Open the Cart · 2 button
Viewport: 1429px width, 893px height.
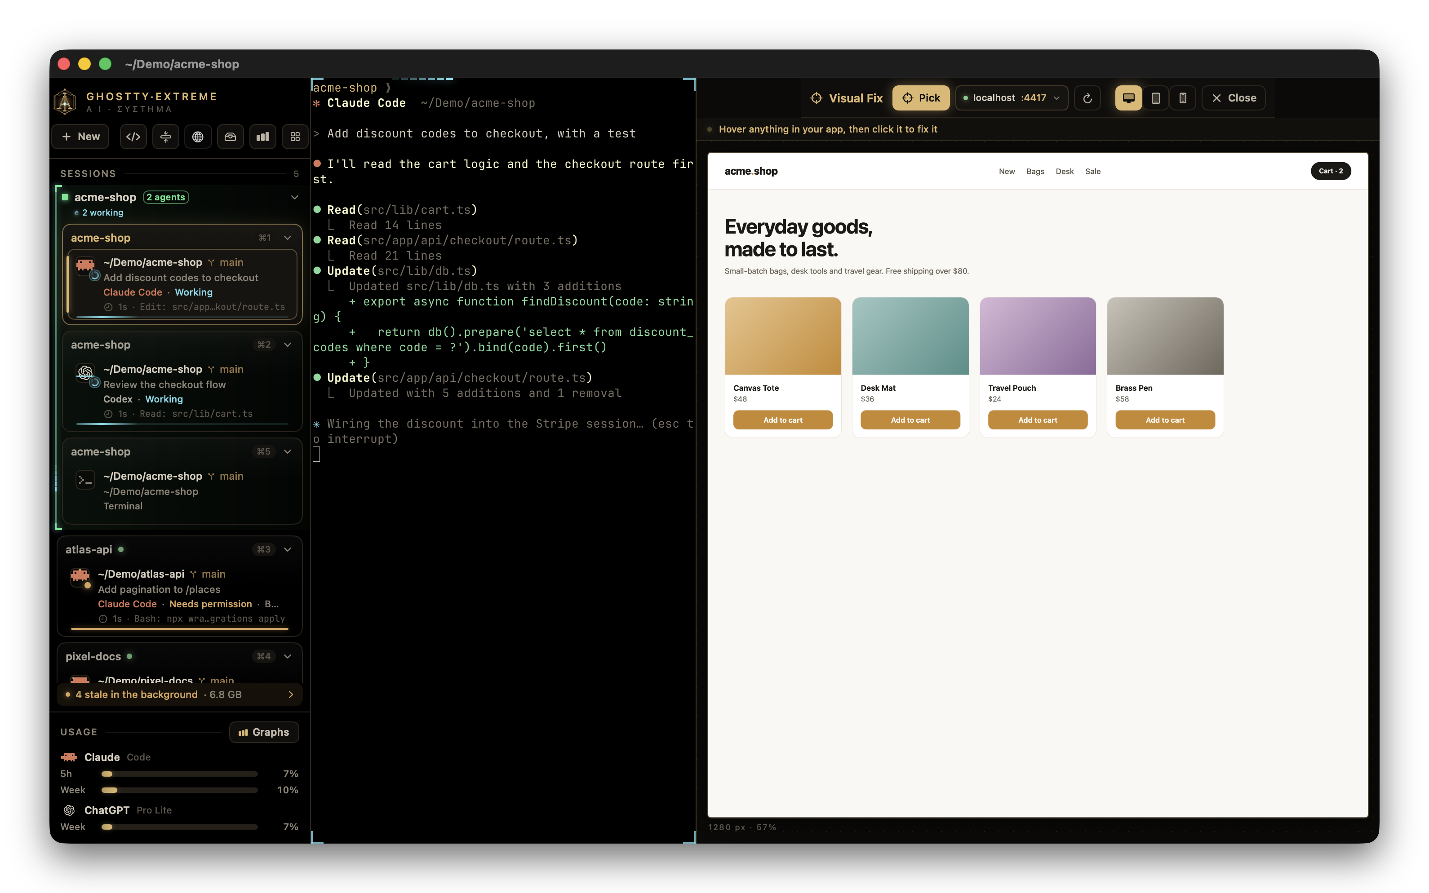coord(1330,171)
